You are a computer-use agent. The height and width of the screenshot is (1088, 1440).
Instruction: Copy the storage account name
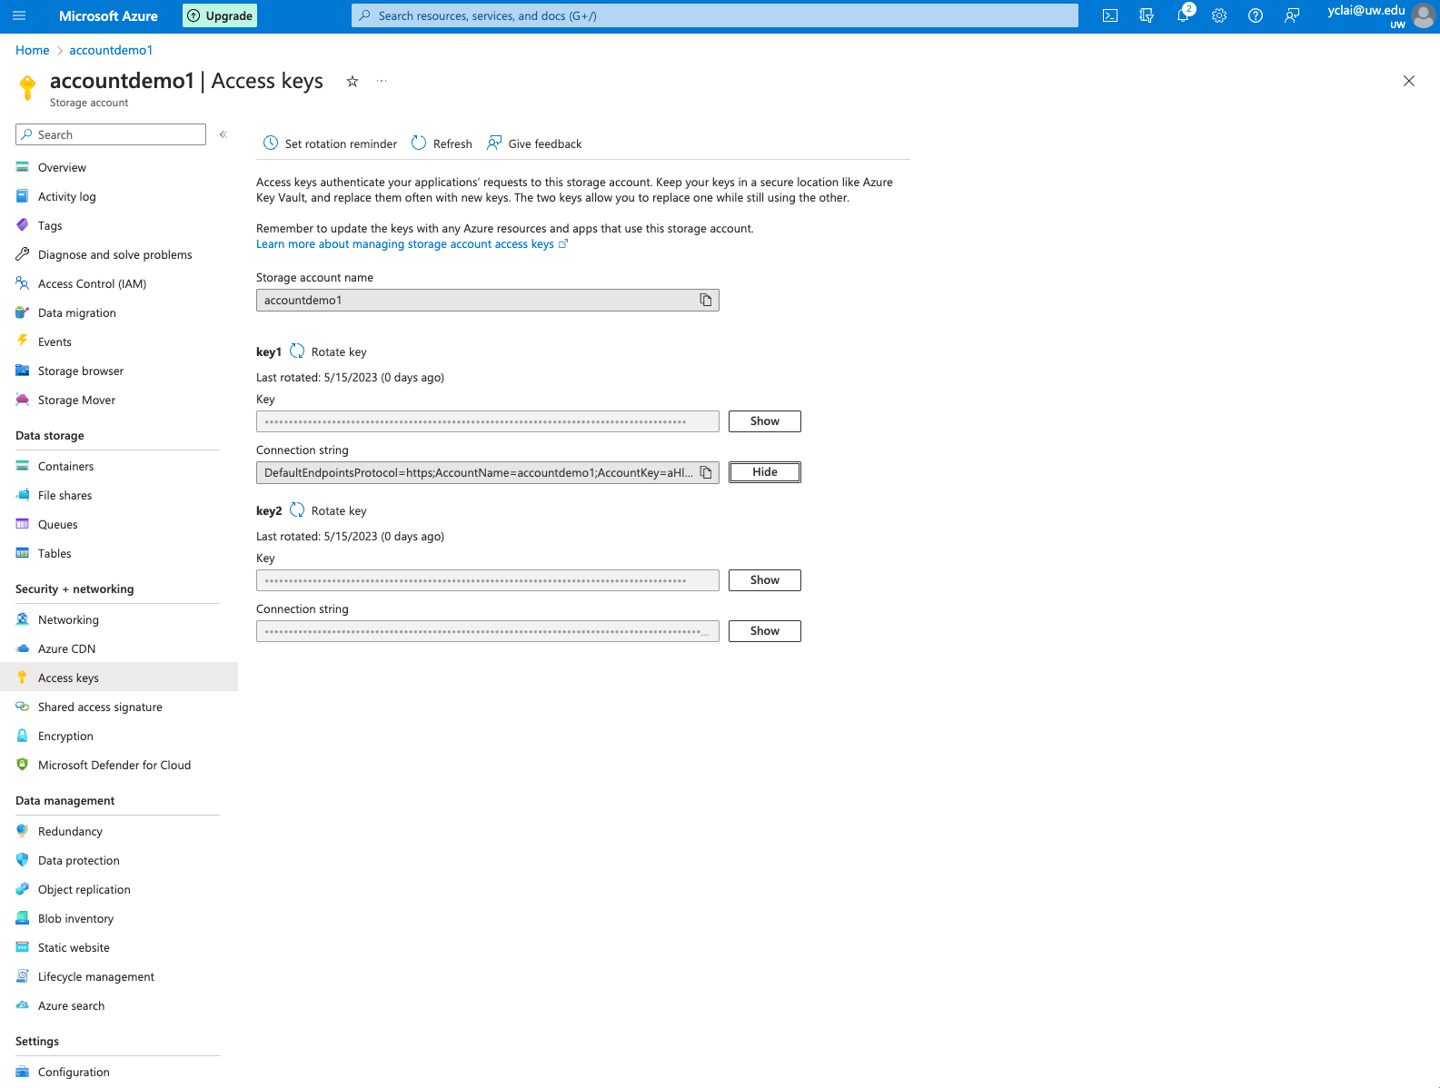706,300
